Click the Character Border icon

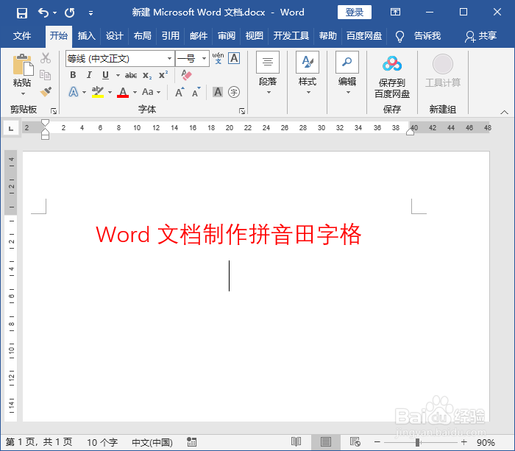pyautogui.click(x=234, y=58)
